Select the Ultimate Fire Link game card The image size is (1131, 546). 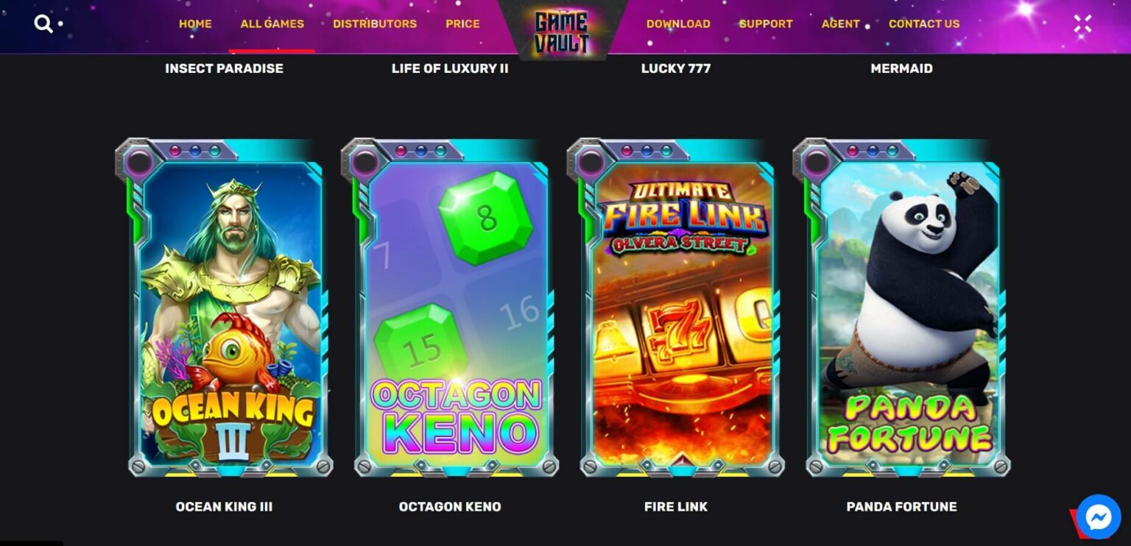(676, 308)
